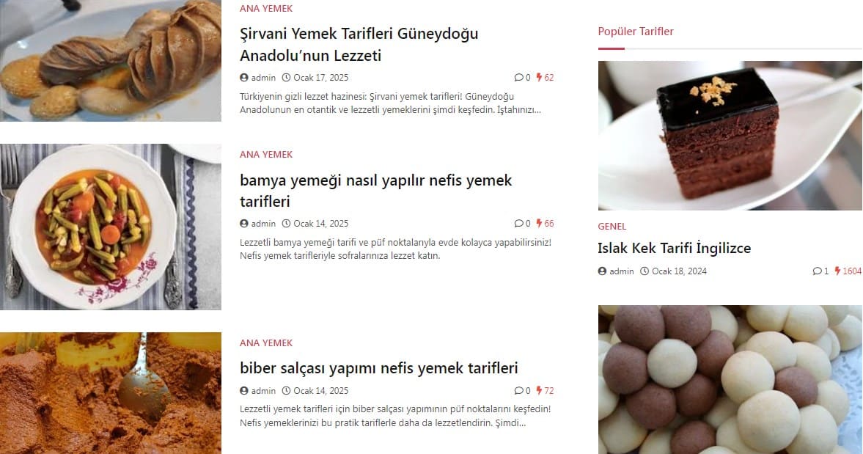Image resolution: width=863 pixels, height=454 pixels.
Task: Click the pepper paste thumbnail image
Action: coord(111,393)
